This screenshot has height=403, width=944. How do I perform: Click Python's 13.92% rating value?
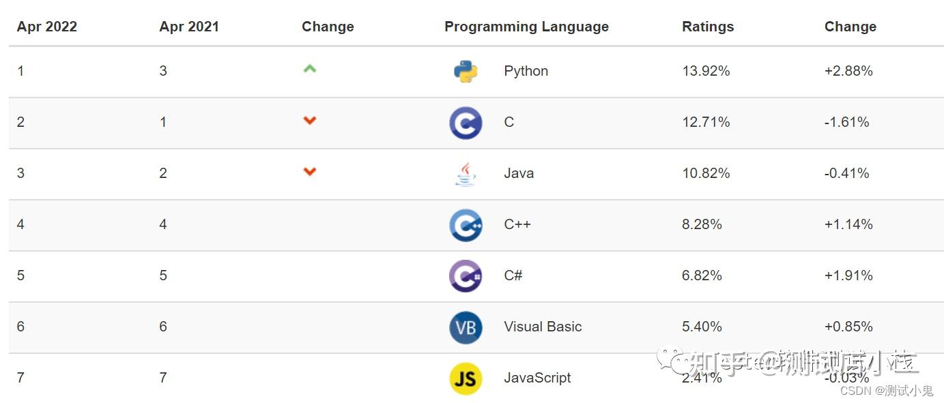[706, 71]
